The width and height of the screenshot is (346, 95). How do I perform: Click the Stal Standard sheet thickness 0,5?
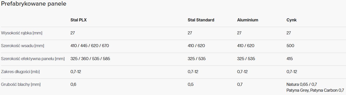click(190, 84)
